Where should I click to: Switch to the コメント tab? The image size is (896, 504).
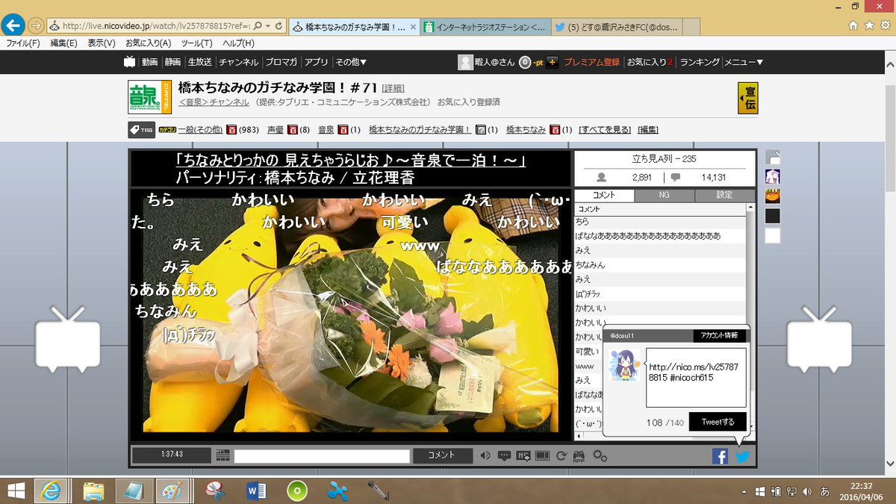point(604,195)
